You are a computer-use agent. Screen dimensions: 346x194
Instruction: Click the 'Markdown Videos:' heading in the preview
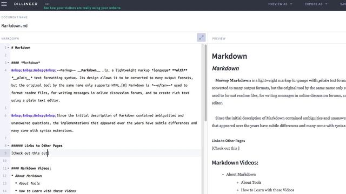pos(235,163)
